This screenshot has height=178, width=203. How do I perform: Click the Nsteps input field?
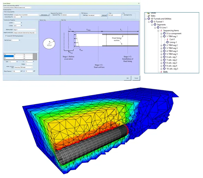point(29,64)
